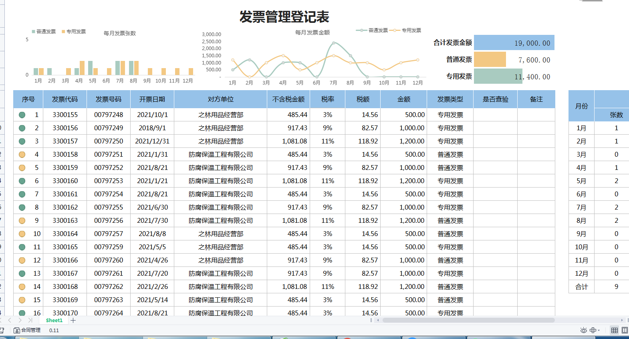Click the 不含税金额 column header
629x339 pixels.
pyautogui.click(x=288, y=99)
